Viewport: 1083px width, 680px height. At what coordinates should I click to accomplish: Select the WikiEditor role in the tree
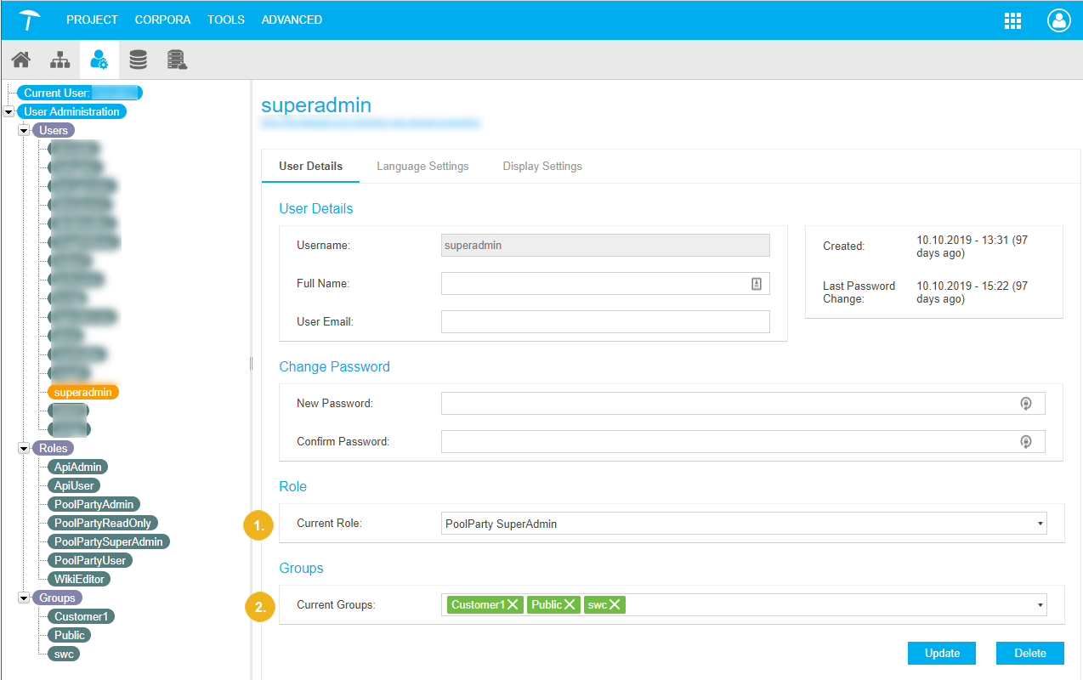click(x=79, y=579)
